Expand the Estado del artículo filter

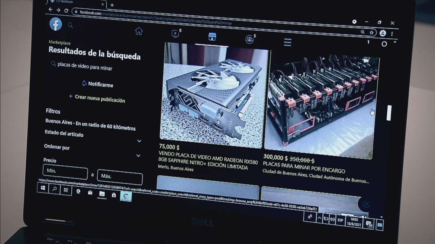click(x=93, y=137)
